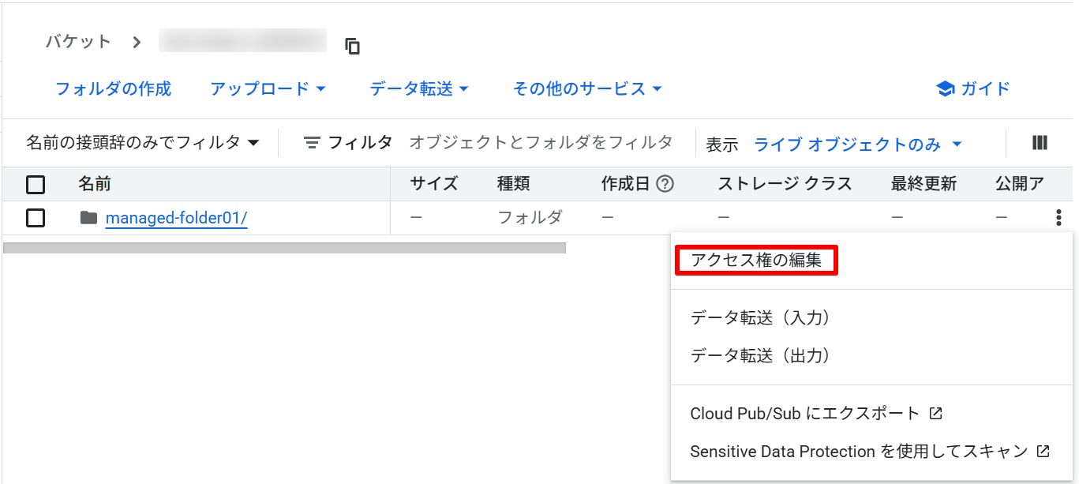Open the その他のサービス dropdown
The image size is (1079, 484).
point(587,88)
